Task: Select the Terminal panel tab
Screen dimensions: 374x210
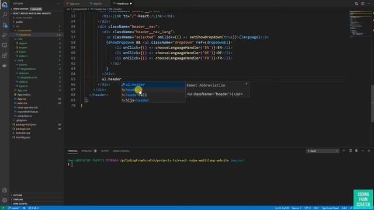Action: pos(72,151)
